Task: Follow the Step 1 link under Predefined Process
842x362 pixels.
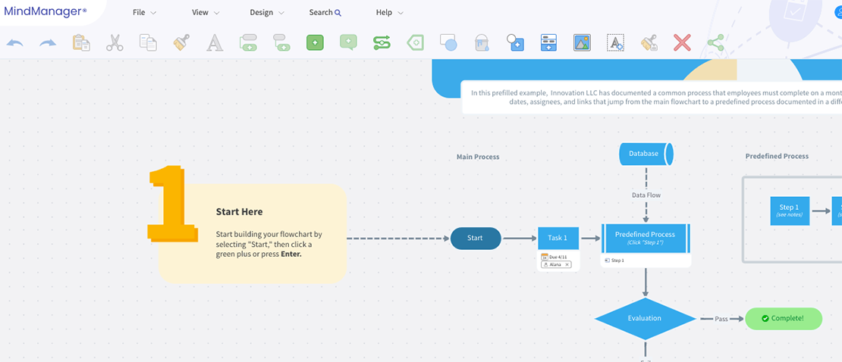Action: click(x=615, y=260)
